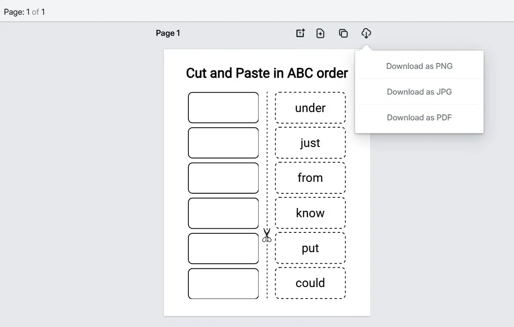Viewport: 514px width, 327px height.
Task: Click the empty answer box beside 'from'
Action: (x=223, y=178)
